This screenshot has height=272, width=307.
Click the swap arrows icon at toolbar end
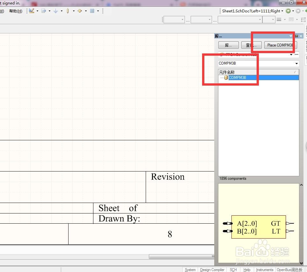[303, 19]
